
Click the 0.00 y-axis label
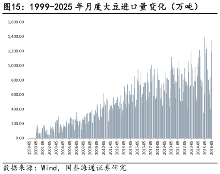[20, 138]
